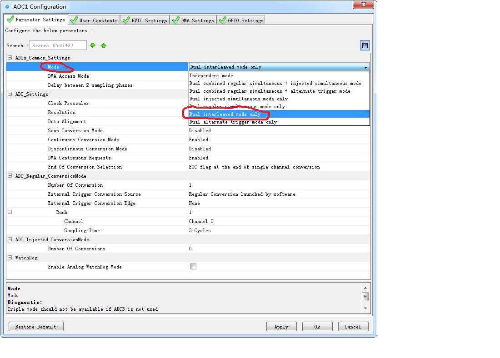Focus the Search input field
Viewport: 500px width, 358px height.
(58, 45)
